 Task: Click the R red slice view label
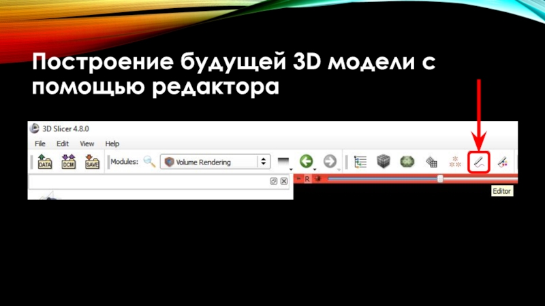point(307,179)
